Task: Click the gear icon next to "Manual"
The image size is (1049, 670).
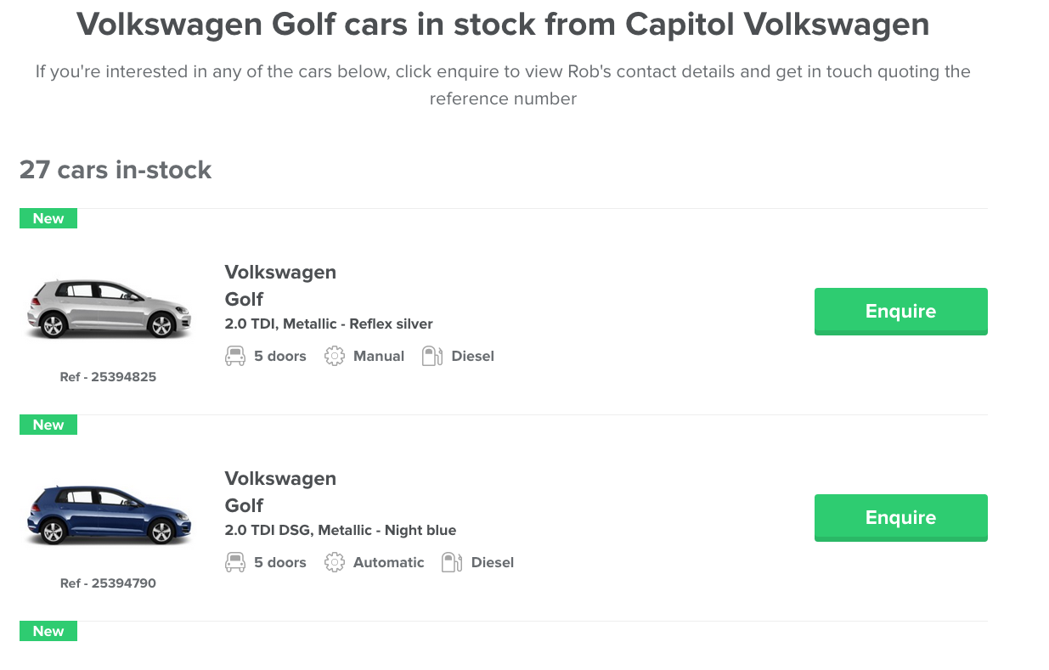Action: click(335, 356)
